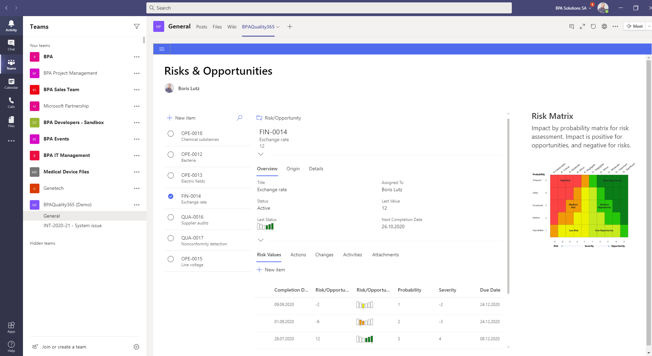Screen dimensions: 652x356
Task: Add a new tab with plus icon
Action: click(x=290, y=26)
